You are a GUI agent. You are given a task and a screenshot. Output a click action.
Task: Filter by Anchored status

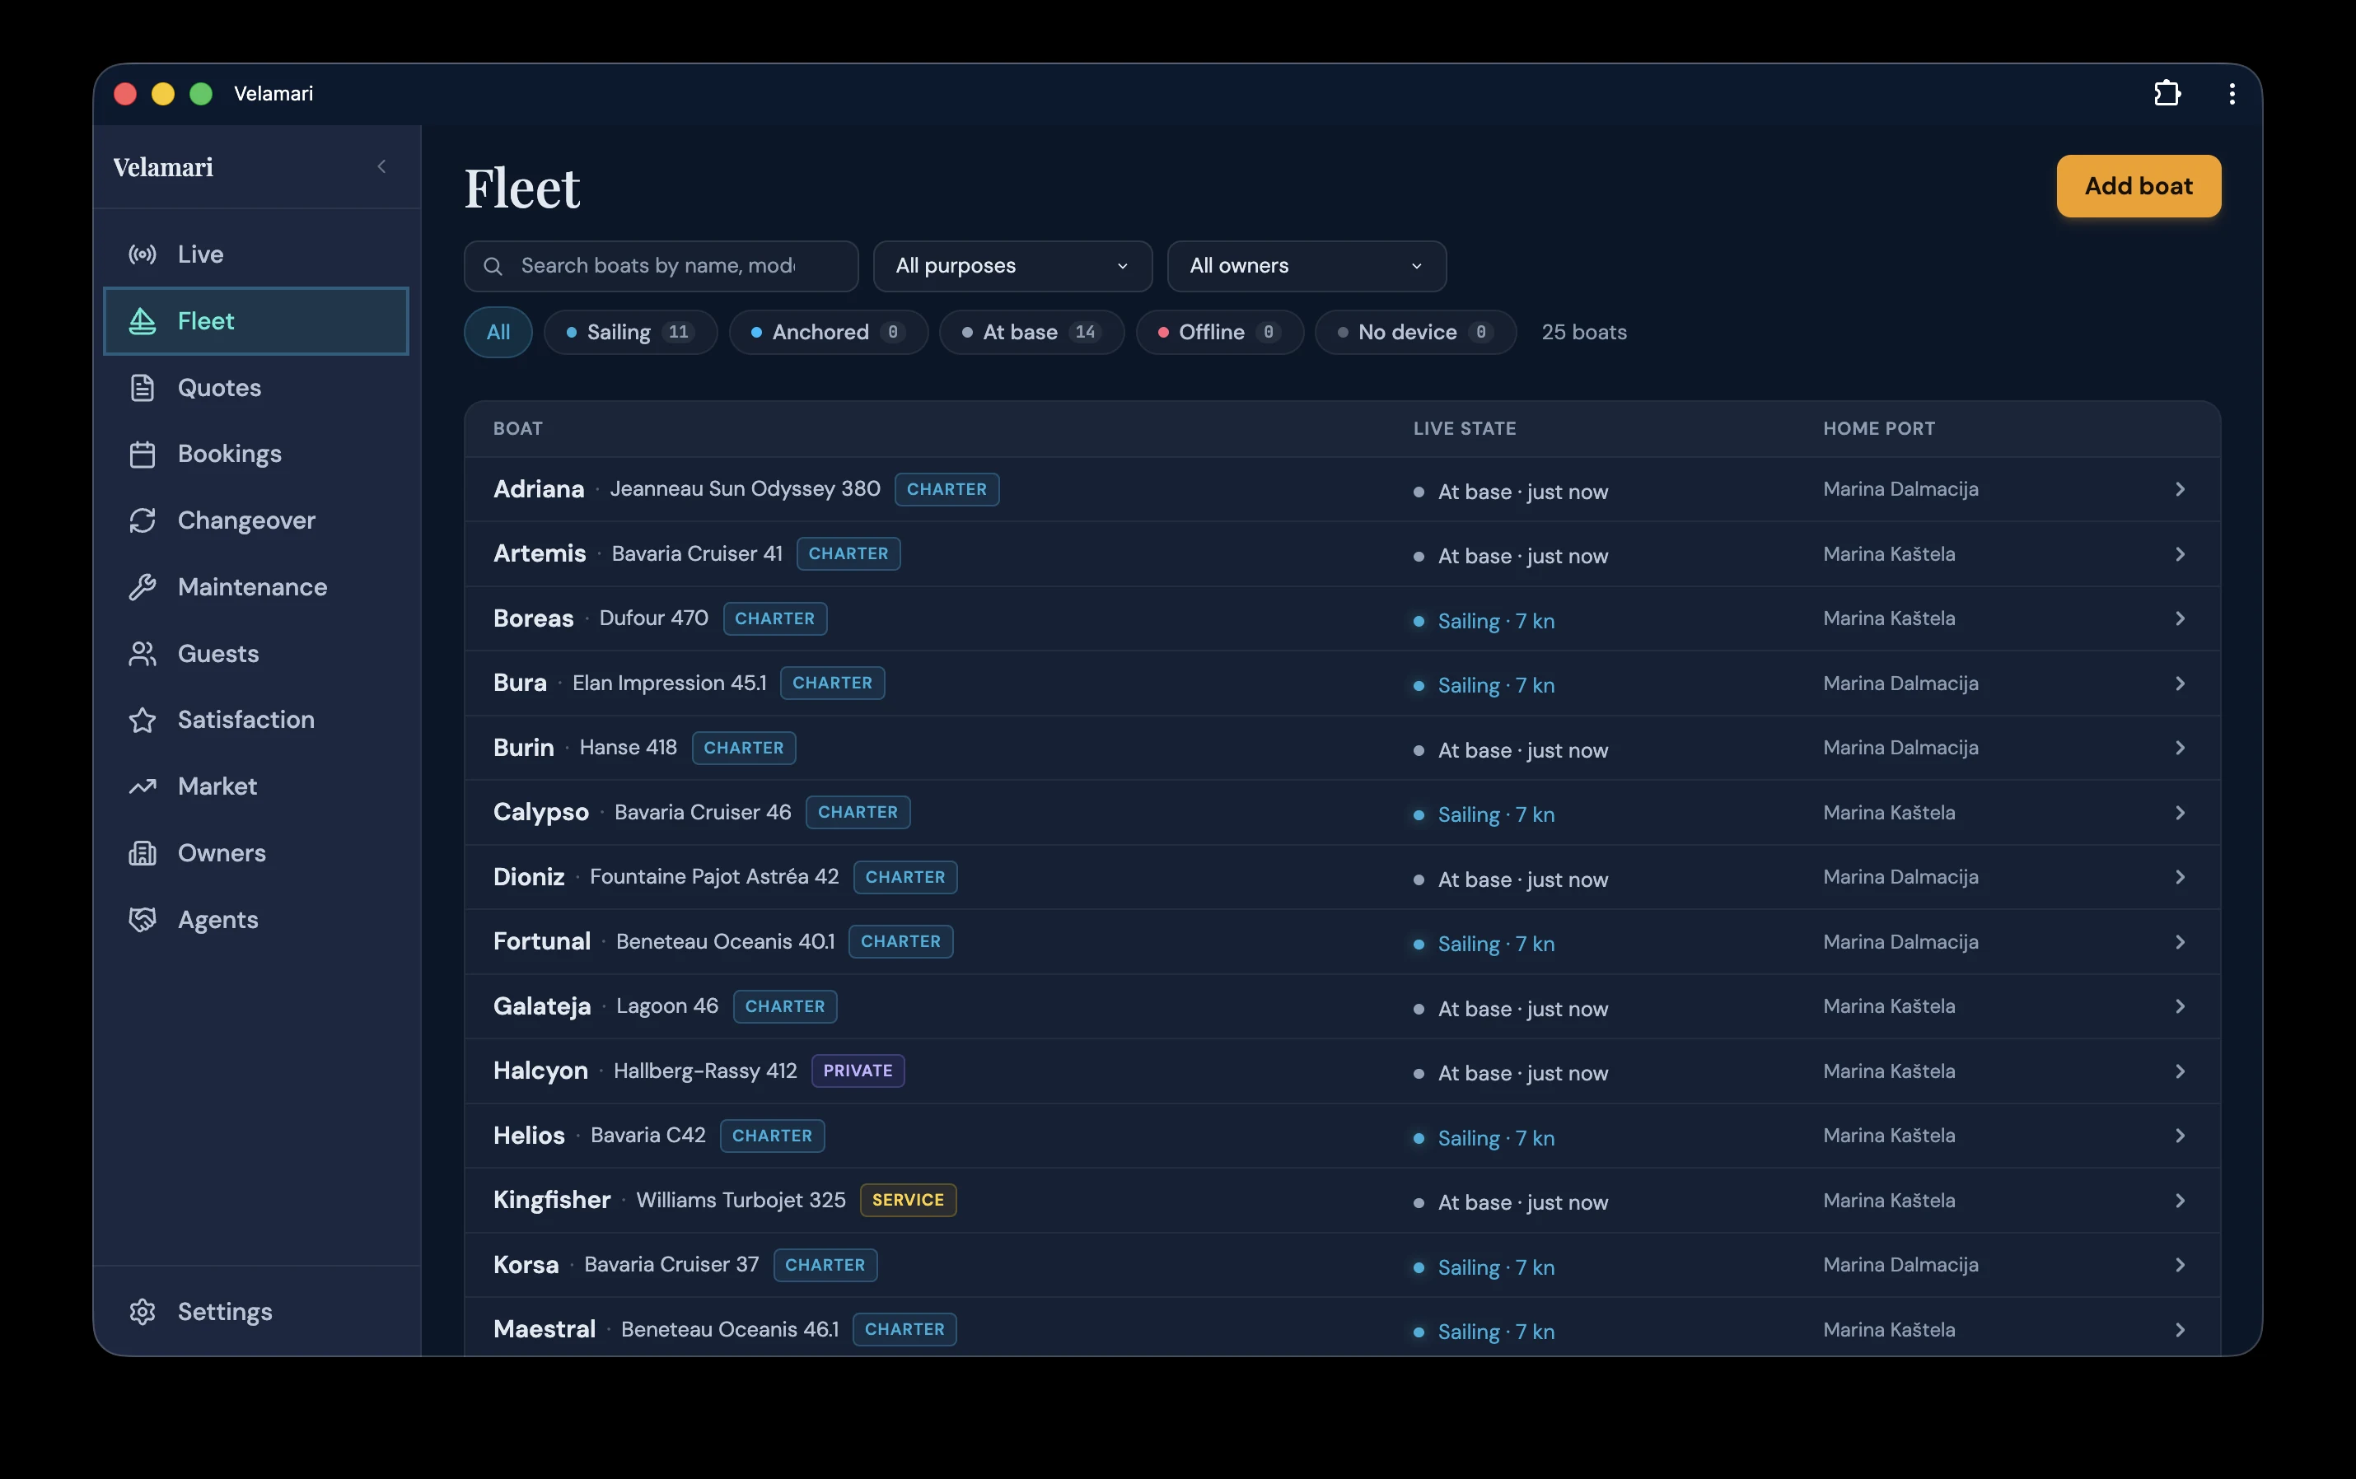point(828,333)
